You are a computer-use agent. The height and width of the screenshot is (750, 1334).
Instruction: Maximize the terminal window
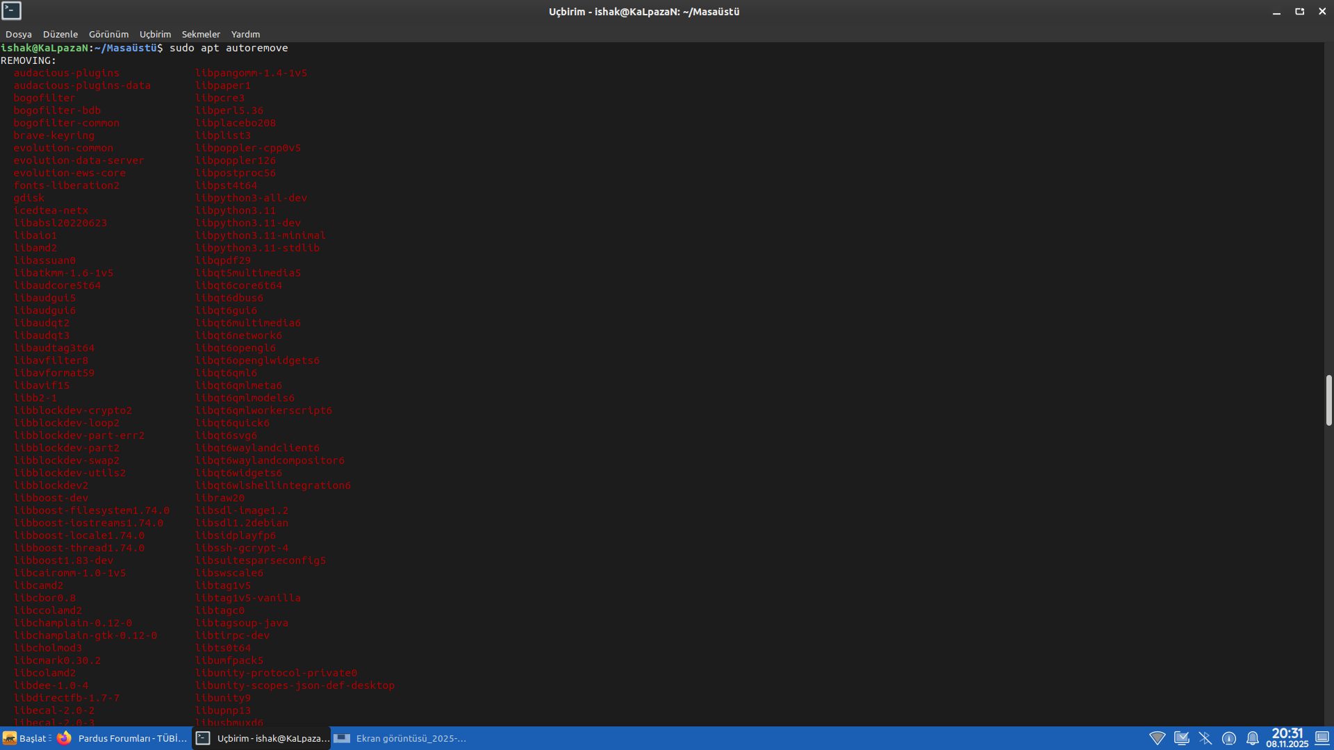(x=1299, y=11)
